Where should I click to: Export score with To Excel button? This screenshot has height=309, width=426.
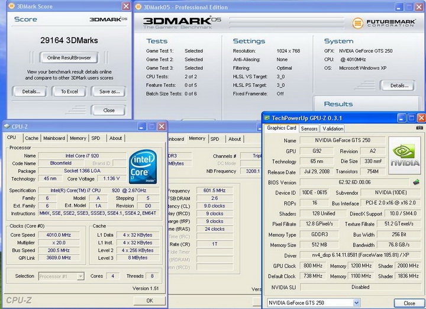[x=69, y=92]
